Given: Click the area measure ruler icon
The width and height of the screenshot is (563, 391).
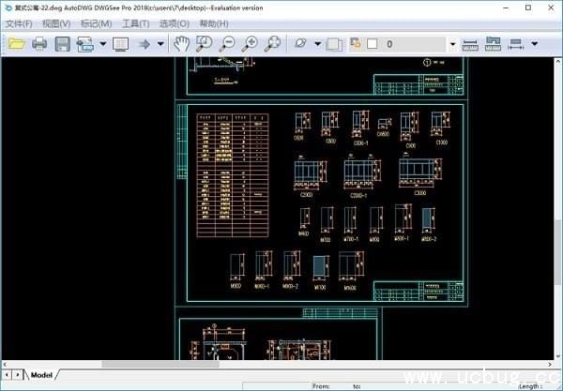Looking at the screenshot, I should (493, 44).
